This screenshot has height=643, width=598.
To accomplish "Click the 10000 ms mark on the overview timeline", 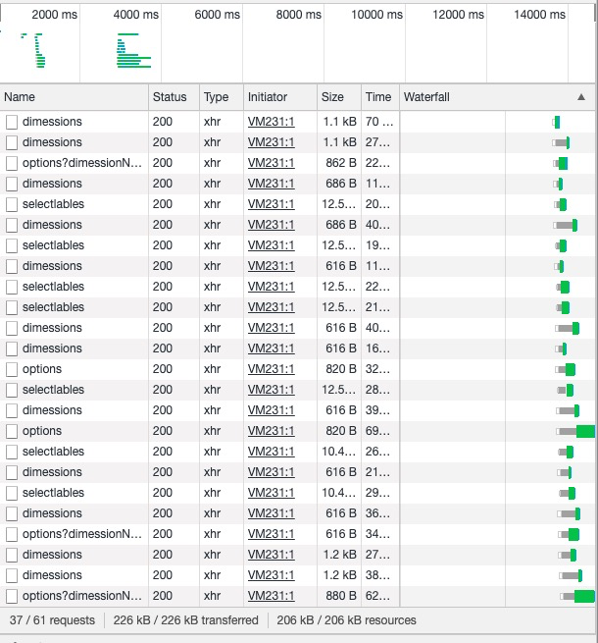I will pos(377,15).
